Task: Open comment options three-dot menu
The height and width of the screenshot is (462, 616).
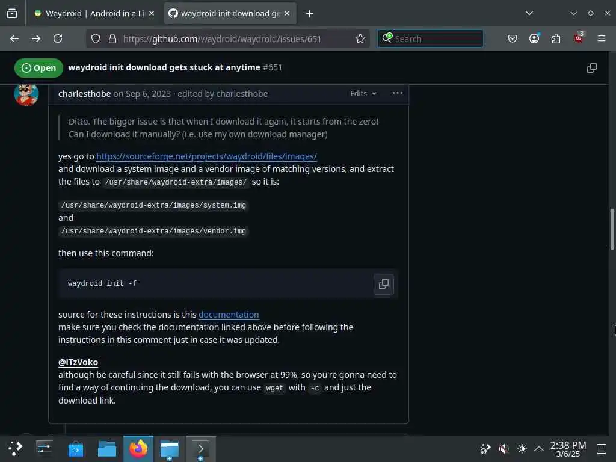Action: pos(398,93)
